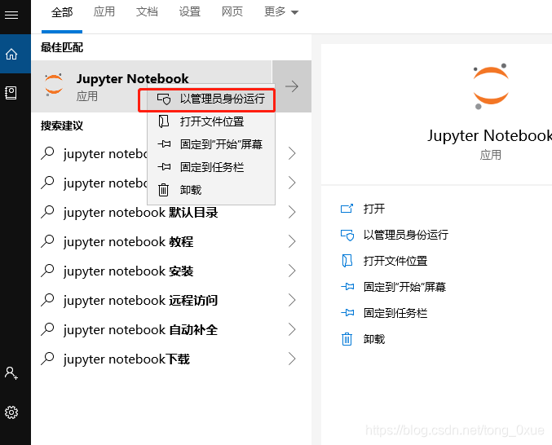Click the search icon beside jupyter notebook 安装

47,271
